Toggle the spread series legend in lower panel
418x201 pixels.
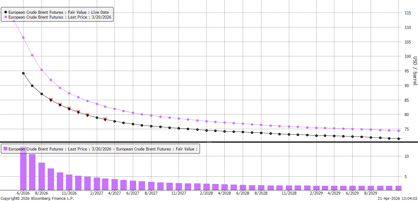point(103,149)
